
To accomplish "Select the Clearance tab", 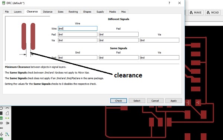I will tap(32, 11).
